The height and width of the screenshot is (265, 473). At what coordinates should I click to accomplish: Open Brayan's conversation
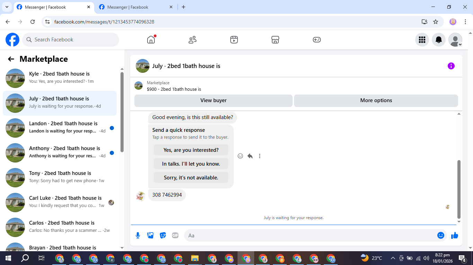(60, 246)
